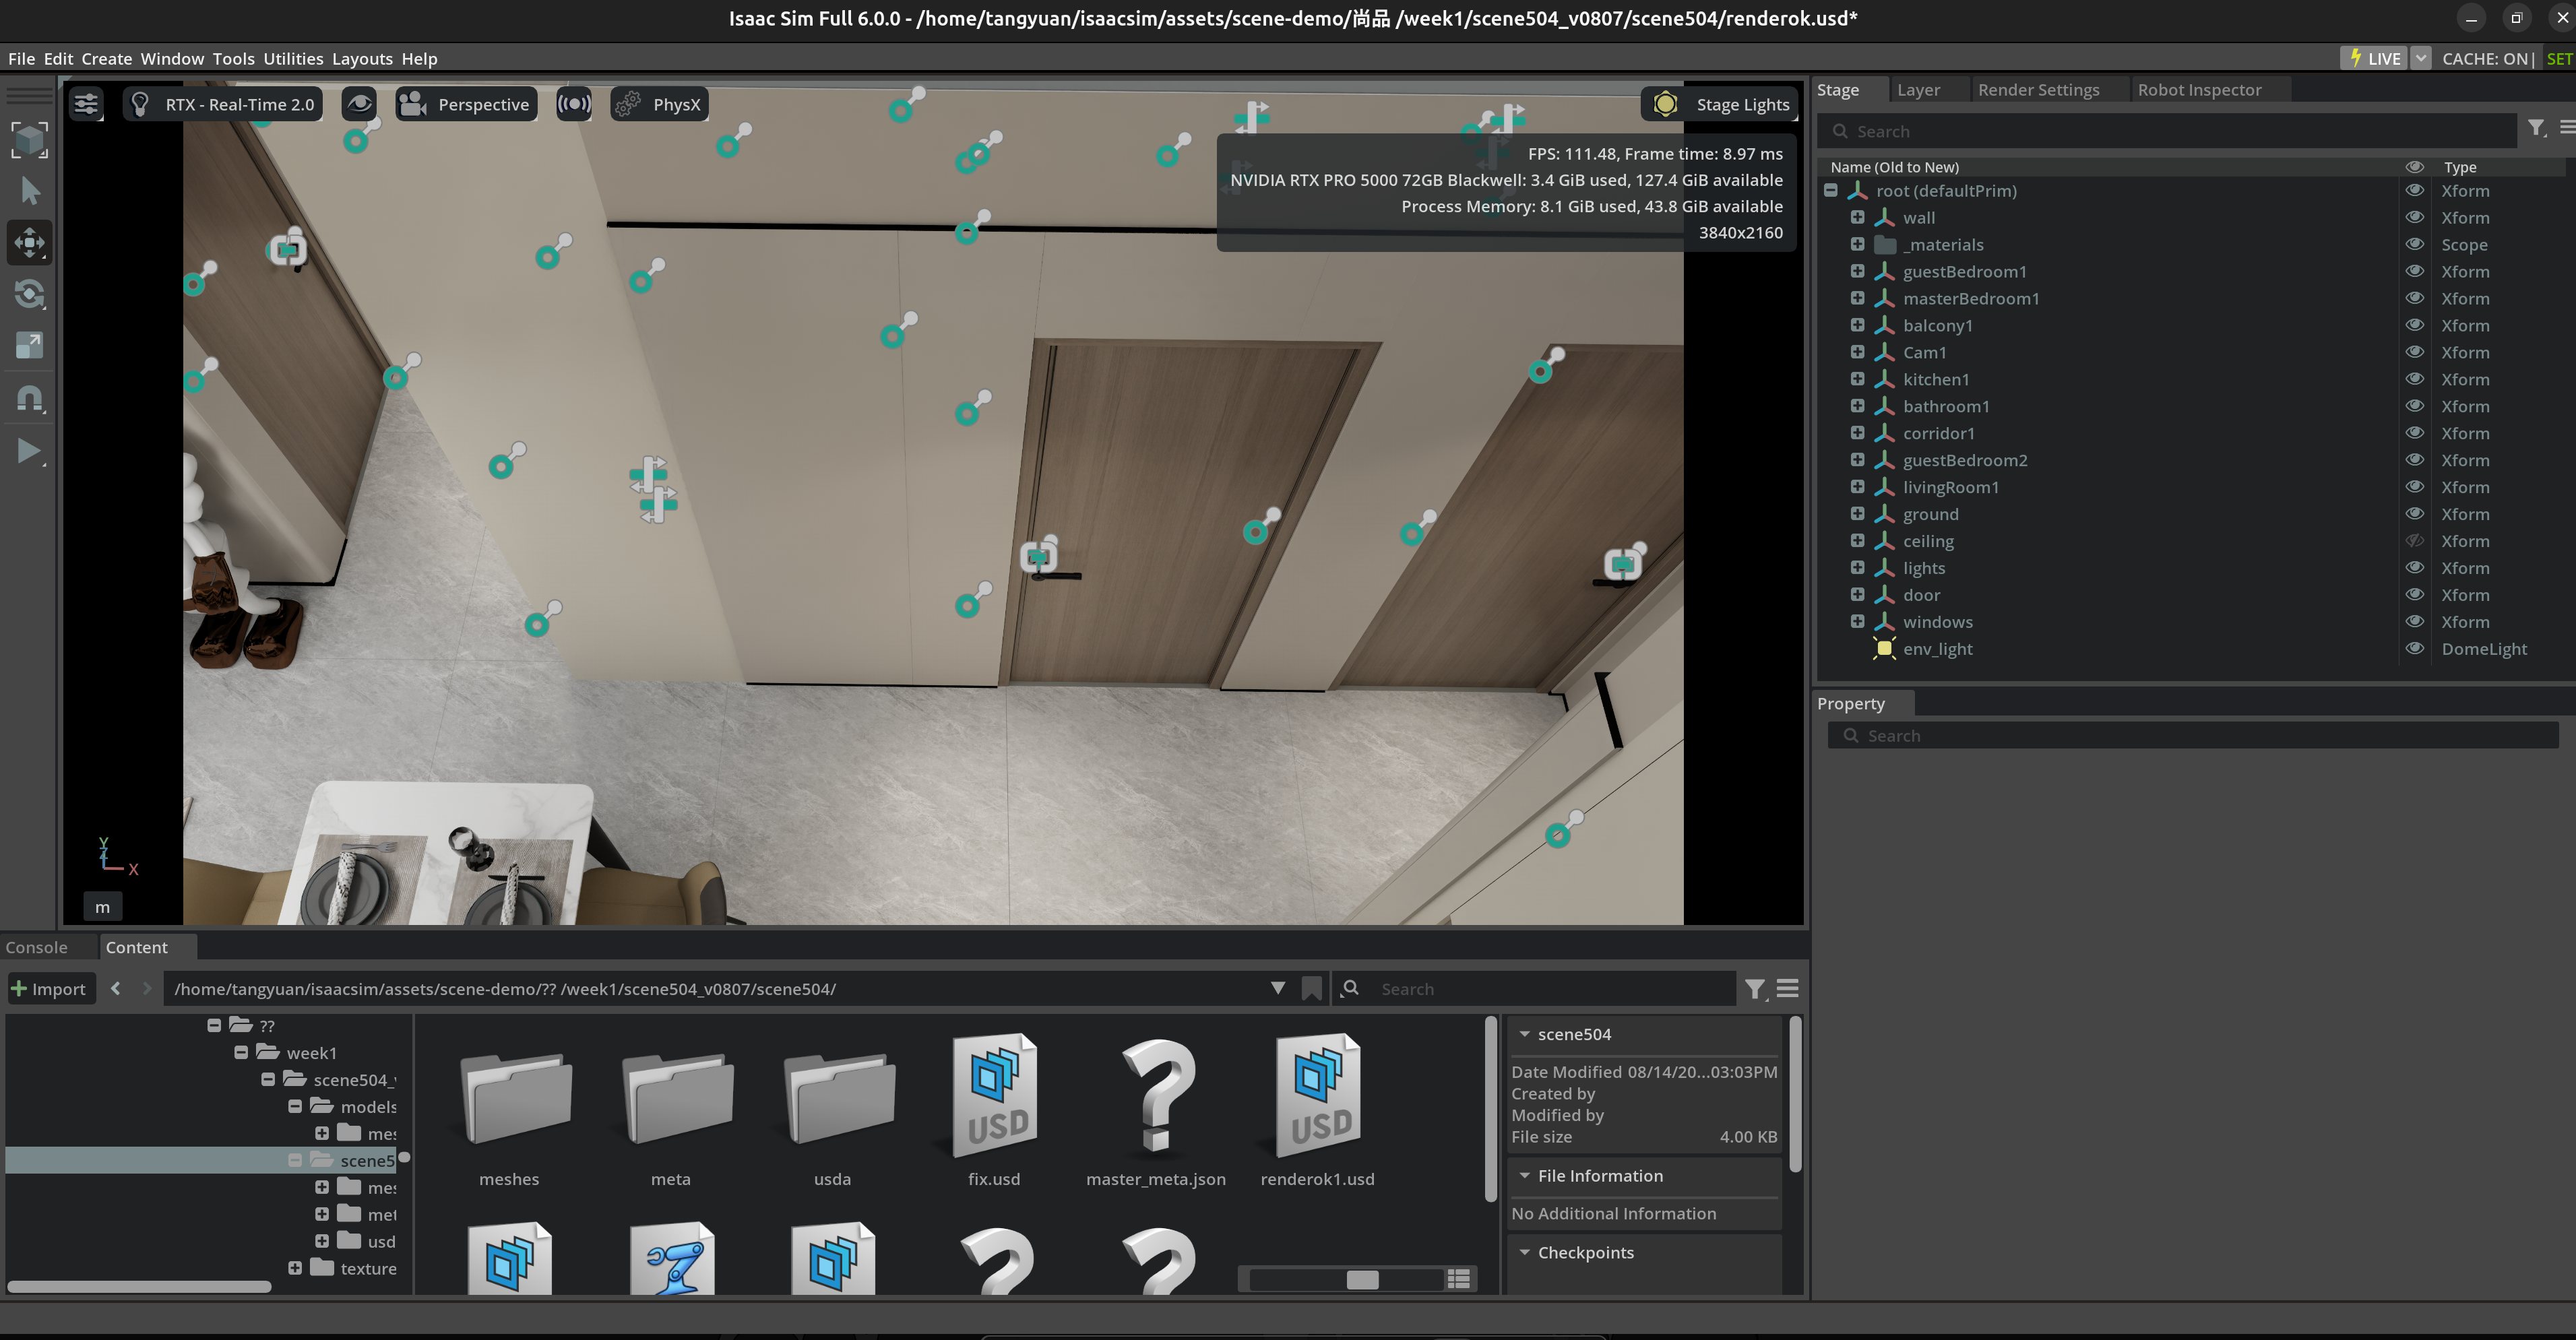Open the viewport display eye menu

tap(359, 104)
